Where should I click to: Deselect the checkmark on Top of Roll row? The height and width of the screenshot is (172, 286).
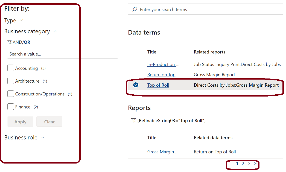(x=136, y=85)
